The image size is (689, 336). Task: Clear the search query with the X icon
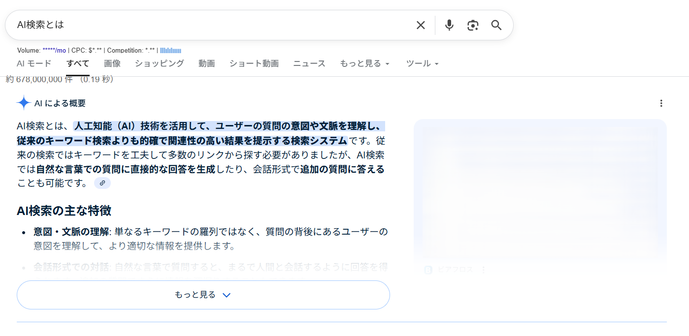(x=421, y=25)
